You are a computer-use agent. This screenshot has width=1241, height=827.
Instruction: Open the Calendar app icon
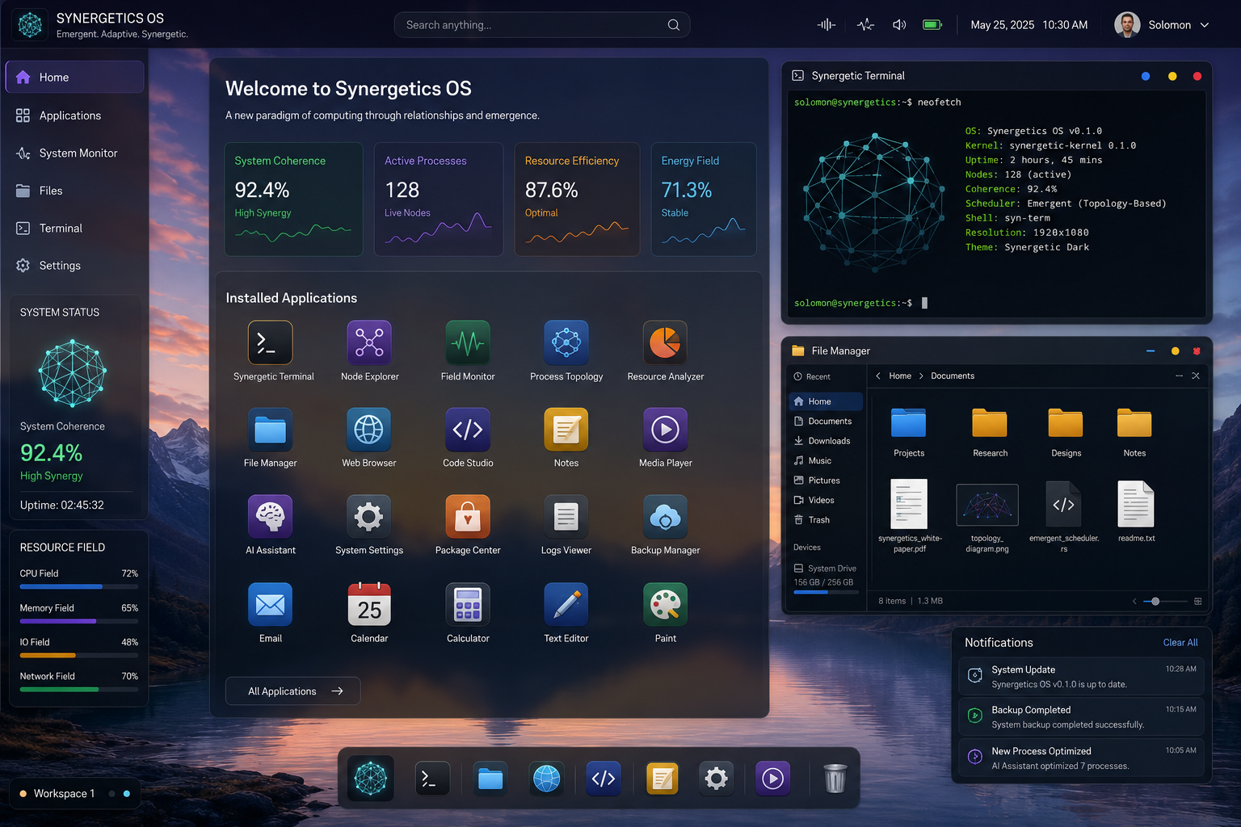369,604
